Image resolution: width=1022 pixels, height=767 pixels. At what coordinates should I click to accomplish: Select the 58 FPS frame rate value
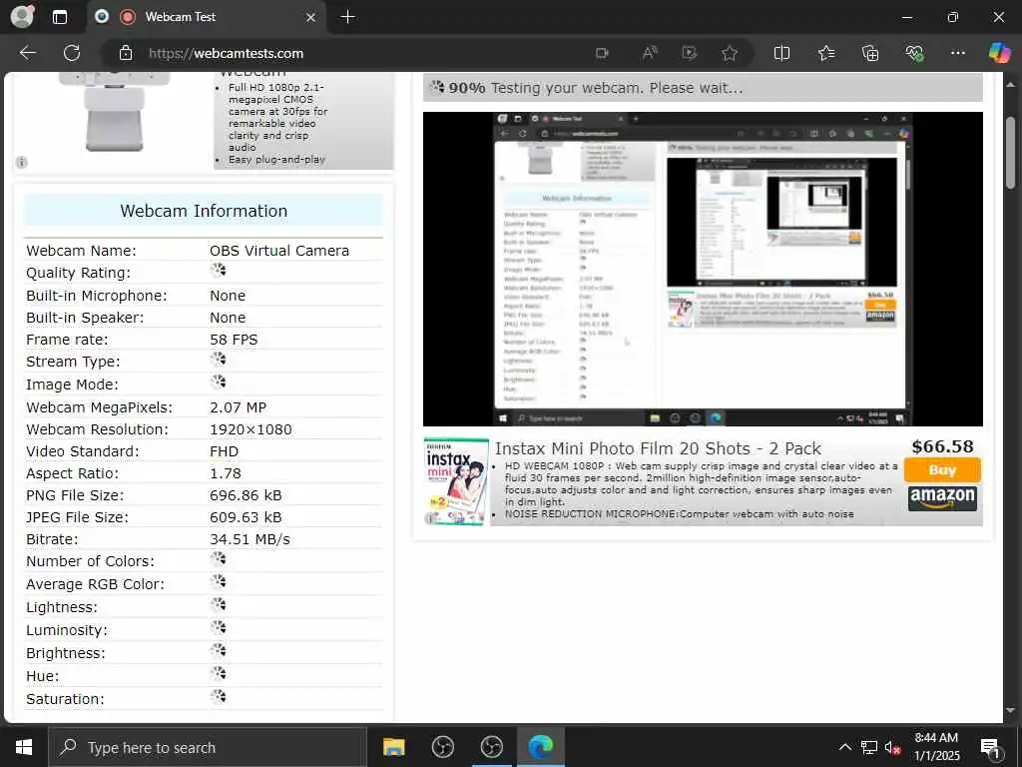pyautogui.click(x=234, y=340)
